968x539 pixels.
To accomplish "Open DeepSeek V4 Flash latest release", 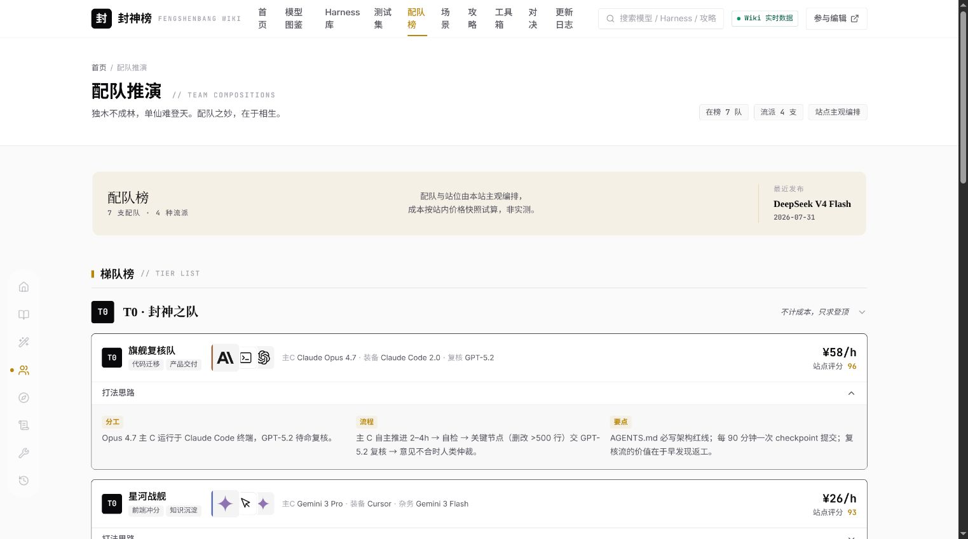I will click(812, 204).
